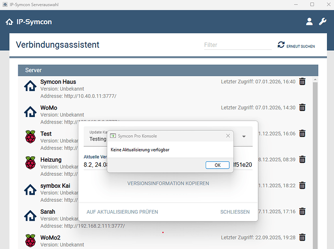The height and width of the screenshot is (249, 334).
Task: Select the WoMo server name
Action: point(49,108)
